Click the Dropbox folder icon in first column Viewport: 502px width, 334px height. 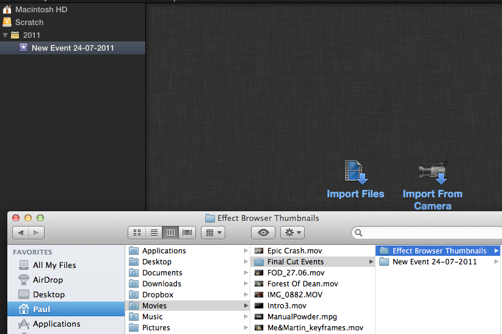tap(134, 294)
